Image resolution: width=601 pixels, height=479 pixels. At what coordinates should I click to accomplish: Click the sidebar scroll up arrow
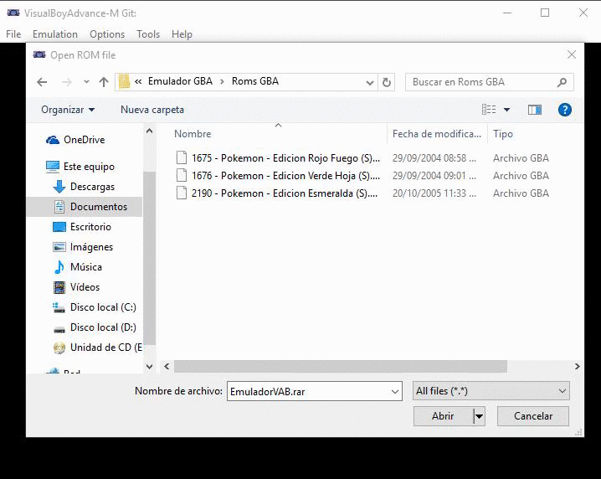pos(150,131)
